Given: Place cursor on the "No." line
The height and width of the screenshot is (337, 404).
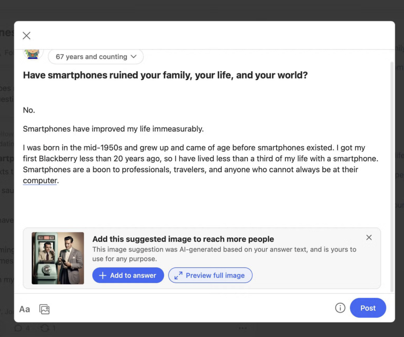Looking at the screenshot, I should (x=29, y=110).
